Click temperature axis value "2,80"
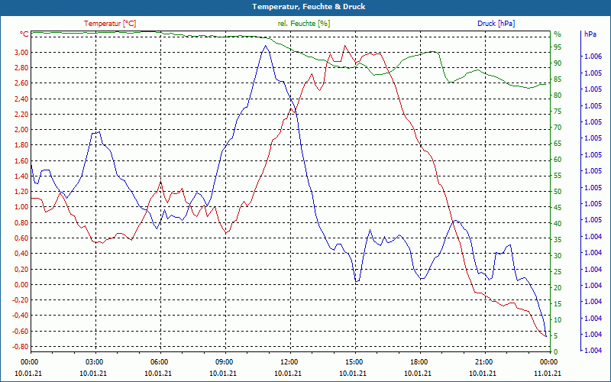The height and width of the screenshot is (382, 611). click(22, 68)
